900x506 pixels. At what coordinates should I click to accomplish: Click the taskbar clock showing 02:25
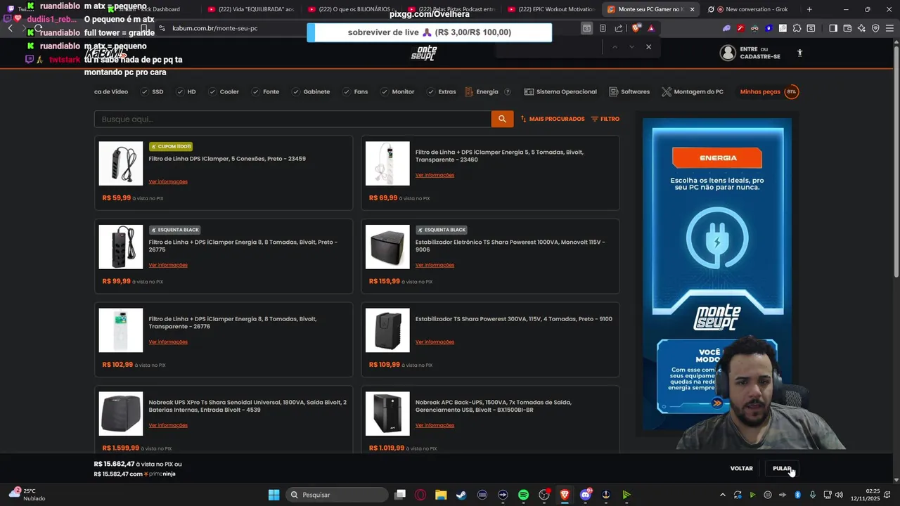[x=865, y=495]
